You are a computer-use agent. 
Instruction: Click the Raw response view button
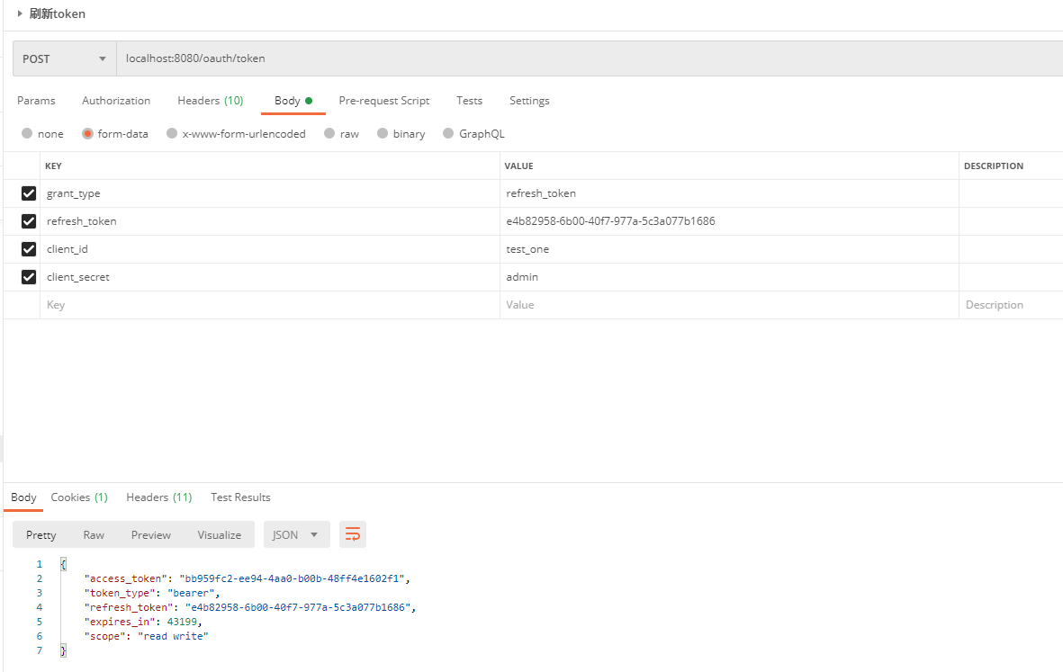click(94, 534)
